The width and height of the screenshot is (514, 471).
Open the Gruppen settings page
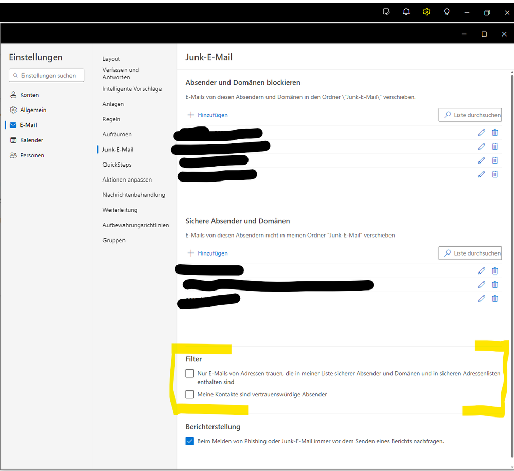click(114, 240)
